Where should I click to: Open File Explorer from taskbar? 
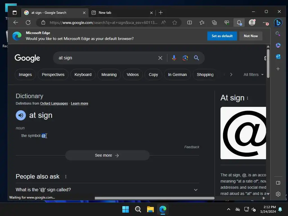(x=150, y=209)
